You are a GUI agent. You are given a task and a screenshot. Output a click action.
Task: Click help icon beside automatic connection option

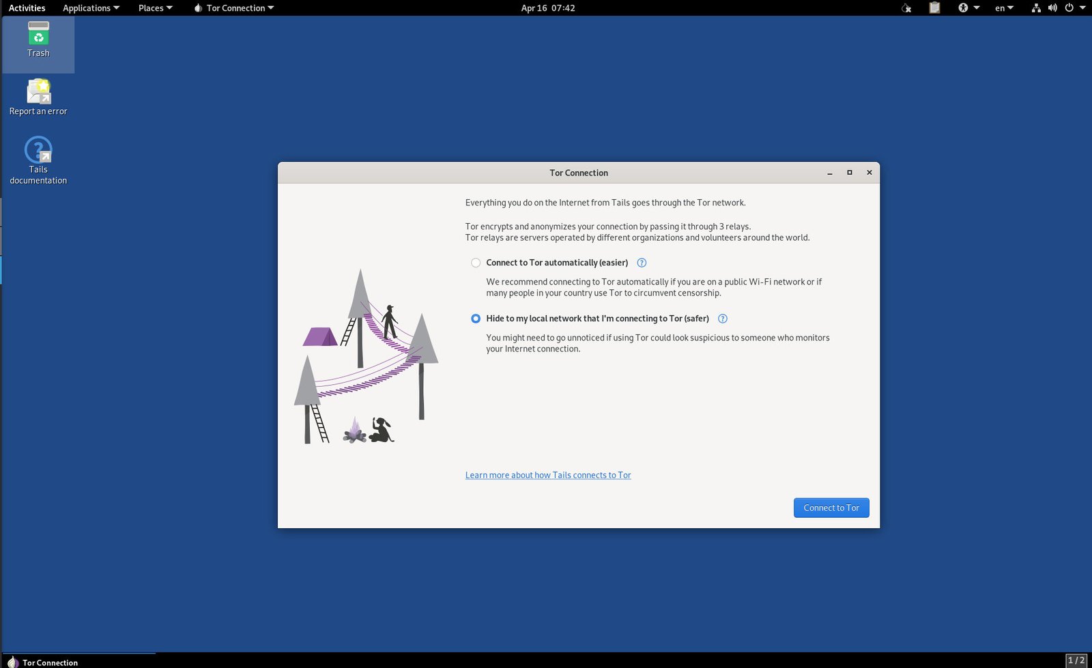(642, 263)
